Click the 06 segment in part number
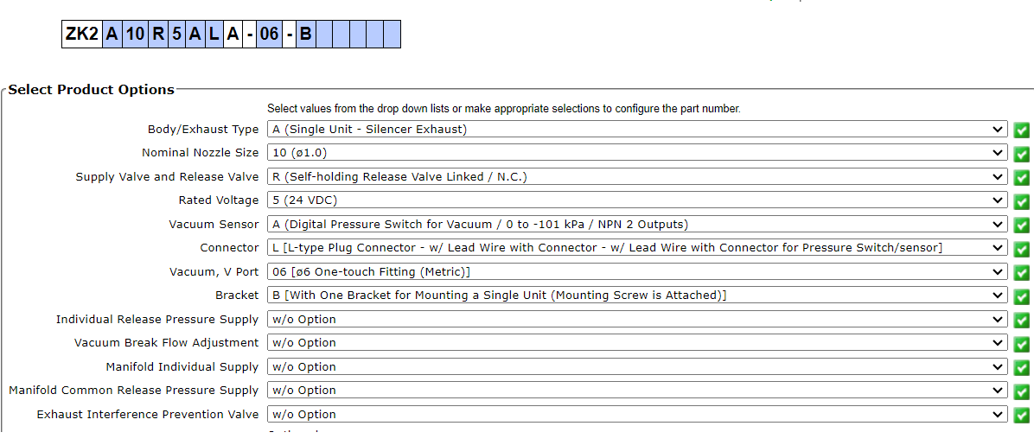This screenshot has height=445, width=1034. [270, 35]
